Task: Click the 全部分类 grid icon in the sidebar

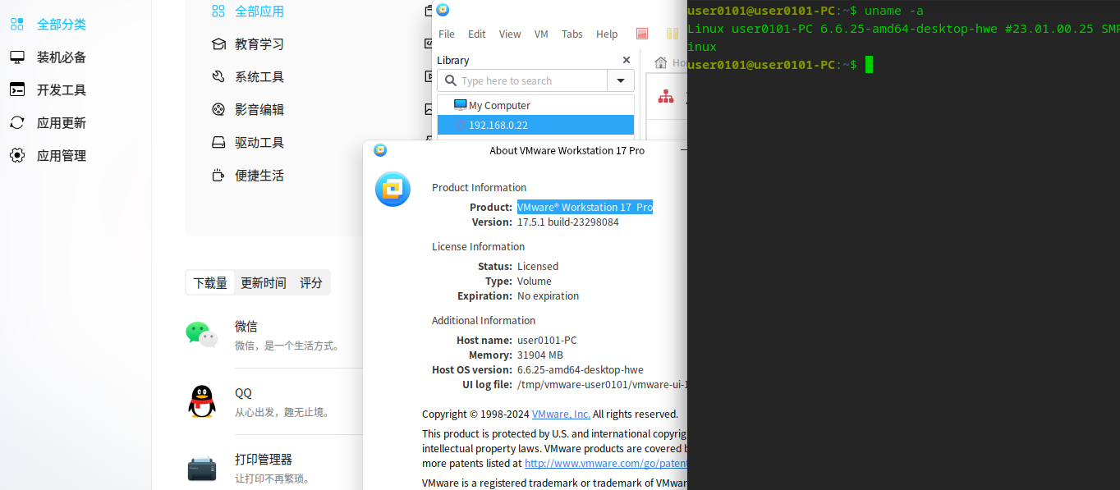Action: click(17, 25)
